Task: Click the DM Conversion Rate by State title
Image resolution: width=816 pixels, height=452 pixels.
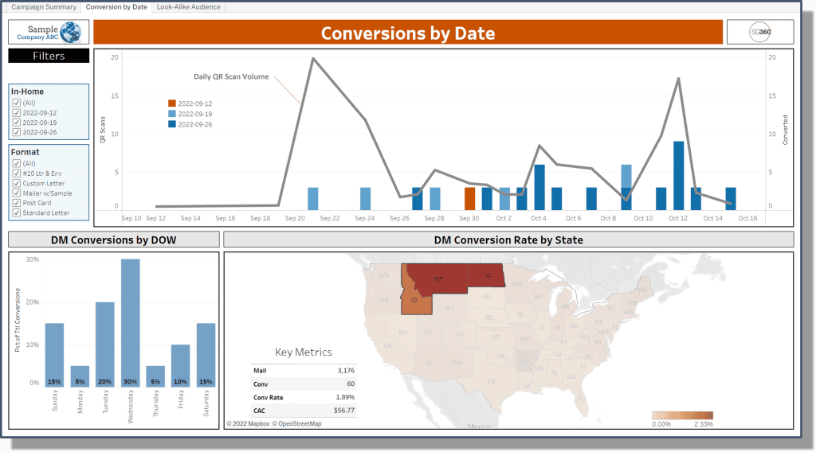Action: 508,240
